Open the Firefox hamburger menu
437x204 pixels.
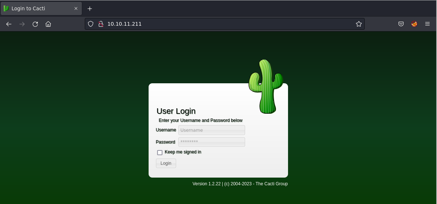click(x=427, y=24)
